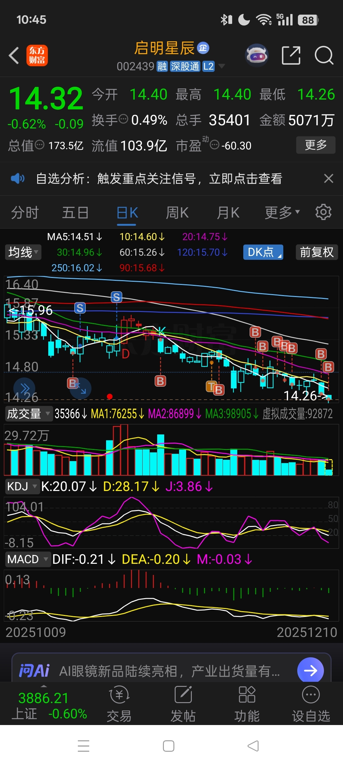Open the 均线 indicator dropdown

point(23,252)
